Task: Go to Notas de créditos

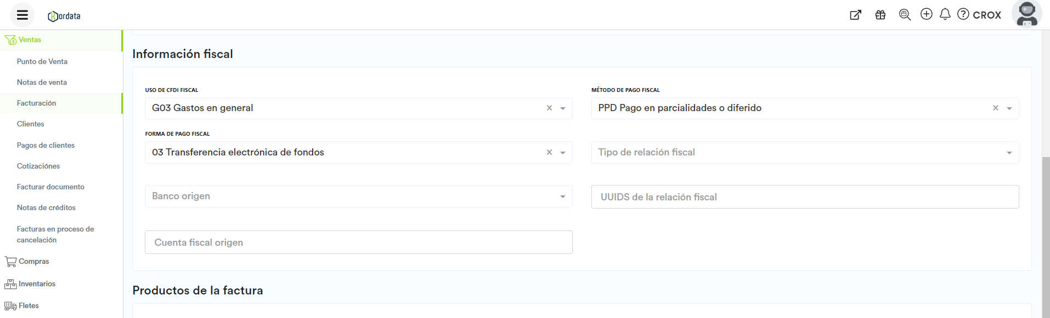Action: tap(46, 208)
